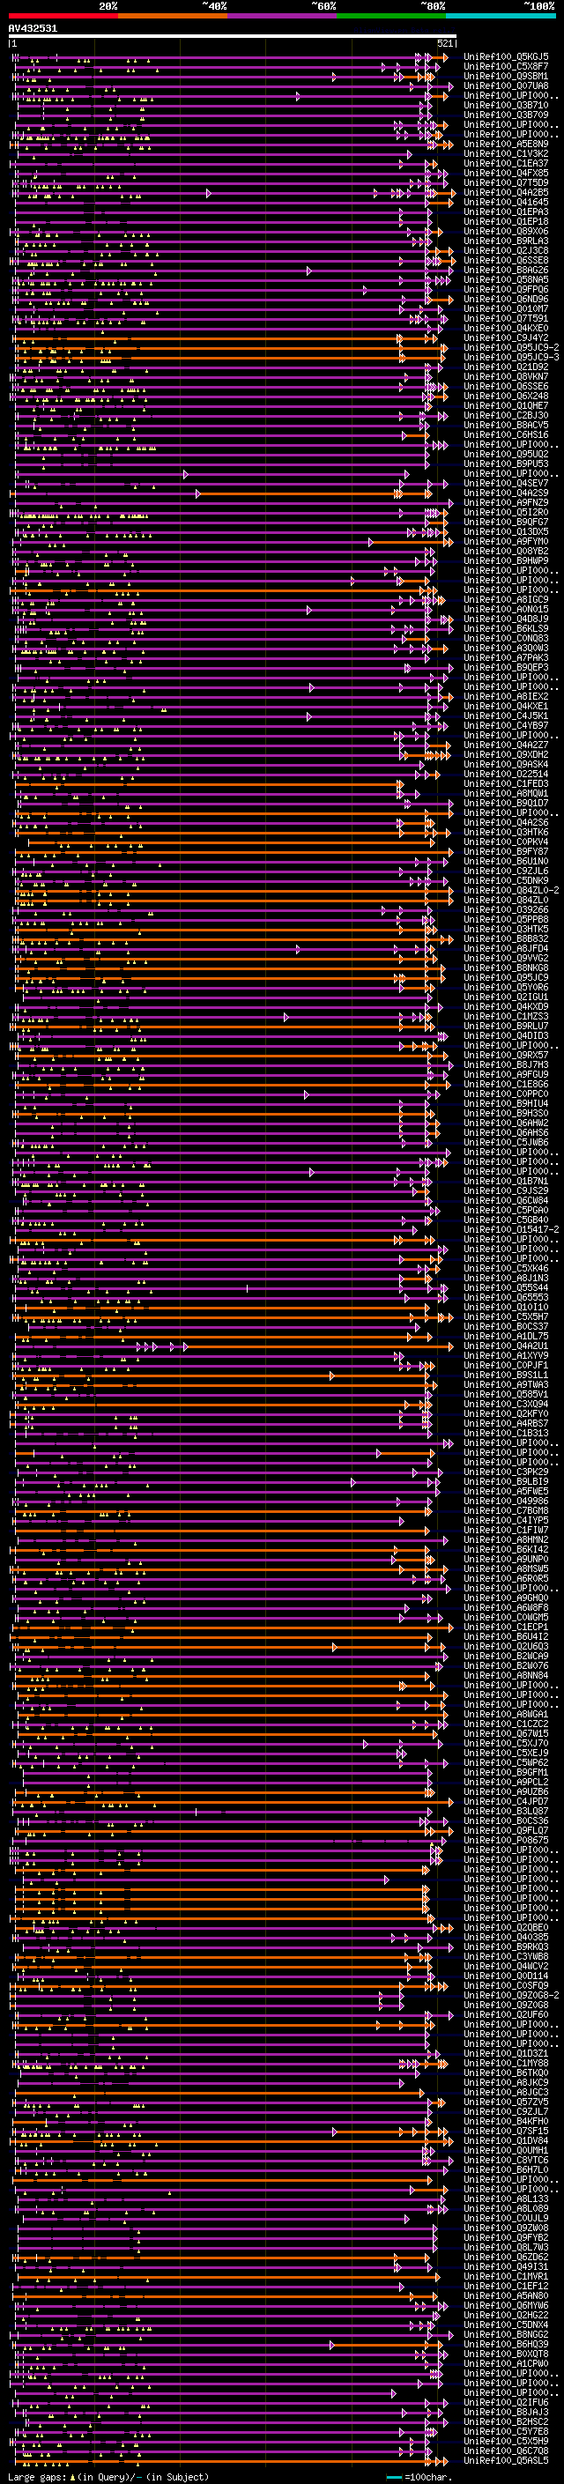Select subject label UniRef100_B9Q1D7

click(506, 804)
